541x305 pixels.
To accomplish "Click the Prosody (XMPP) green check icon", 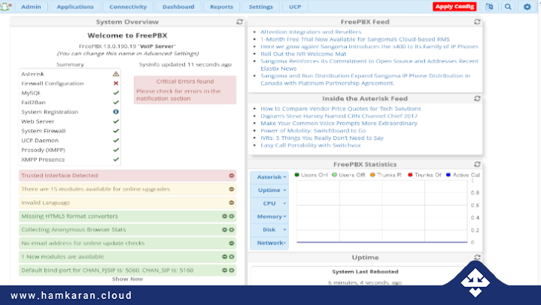I will point(116,150).
